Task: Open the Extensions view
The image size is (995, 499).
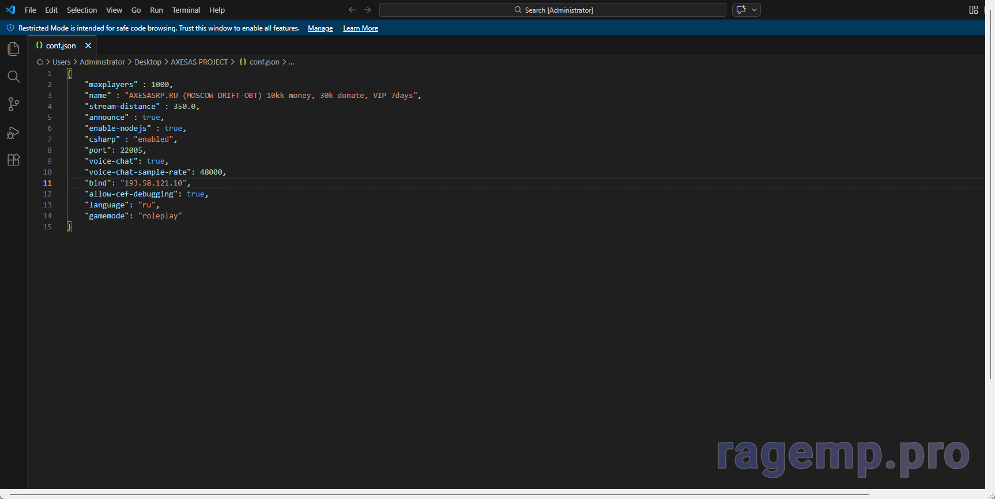Action: (x=13, y=160)
